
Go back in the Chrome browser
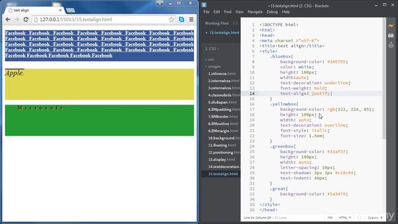pos(8,19)
